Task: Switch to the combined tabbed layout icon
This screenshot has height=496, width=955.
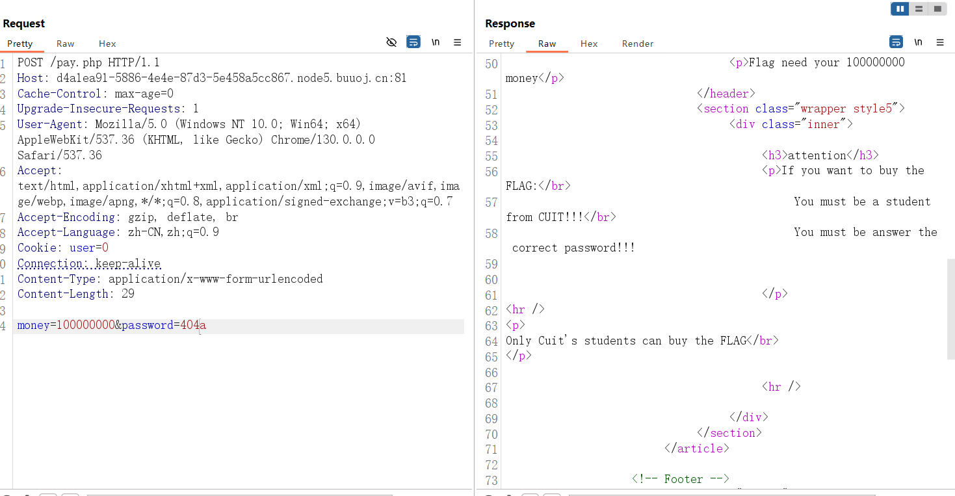Action: pyautogui.click(x=937, y=9)
